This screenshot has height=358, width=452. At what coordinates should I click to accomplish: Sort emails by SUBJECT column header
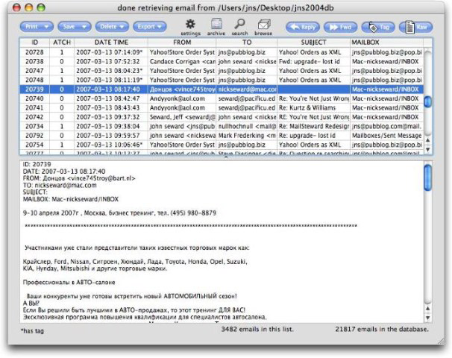313,43
